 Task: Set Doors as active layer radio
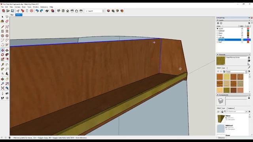(217, 33)
